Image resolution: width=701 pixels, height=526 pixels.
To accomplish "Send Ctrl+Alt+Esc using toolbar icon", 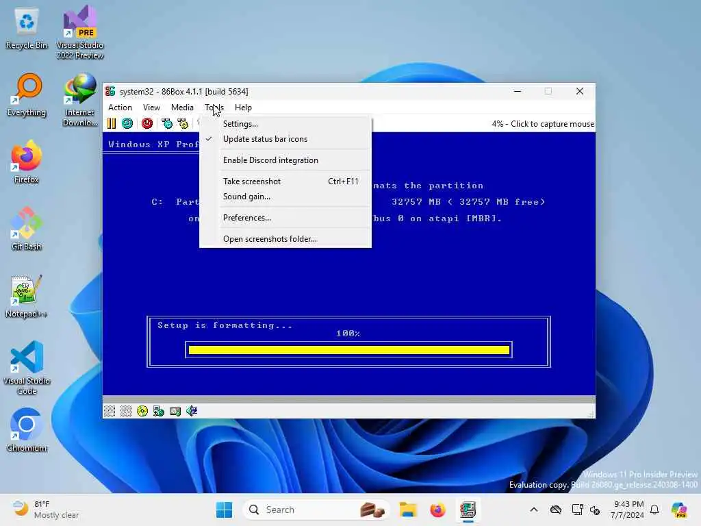I will pos(183,123).
